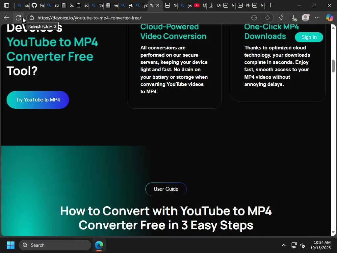Image resolution: width=337 pixels, height=253 pixels.
Task: View site information via the lock icon
Action: click(32, 18)
